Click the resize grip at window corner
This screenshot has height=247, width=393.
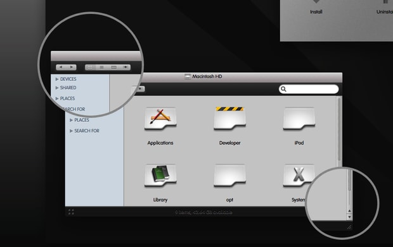point(349,227)
